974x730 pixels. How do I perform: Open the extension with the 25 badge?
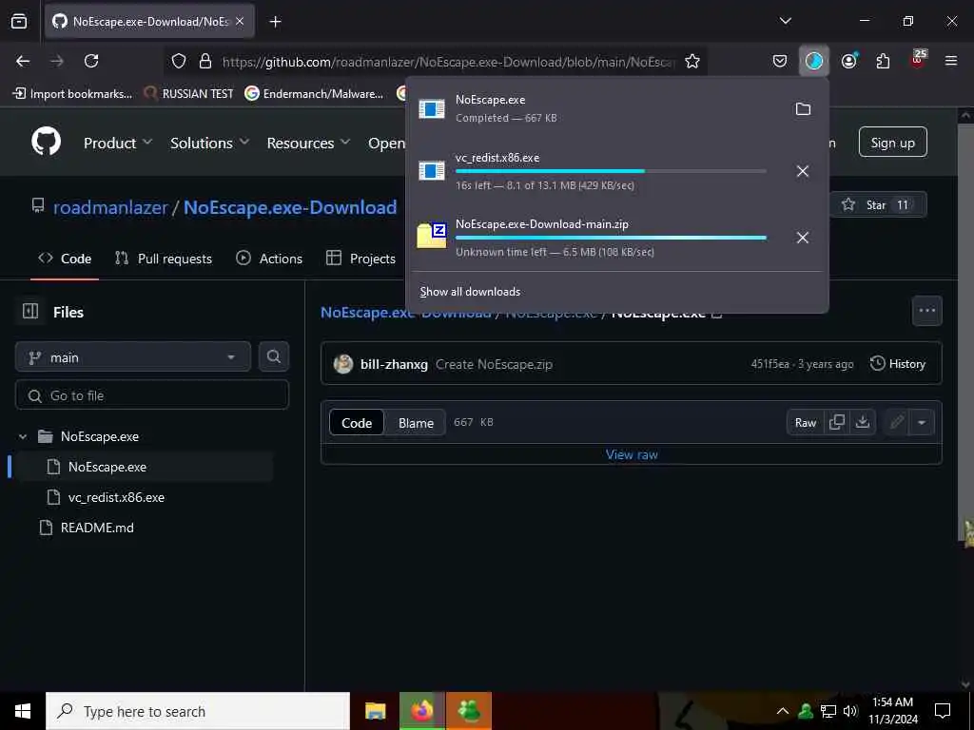[x=918, y=61]
